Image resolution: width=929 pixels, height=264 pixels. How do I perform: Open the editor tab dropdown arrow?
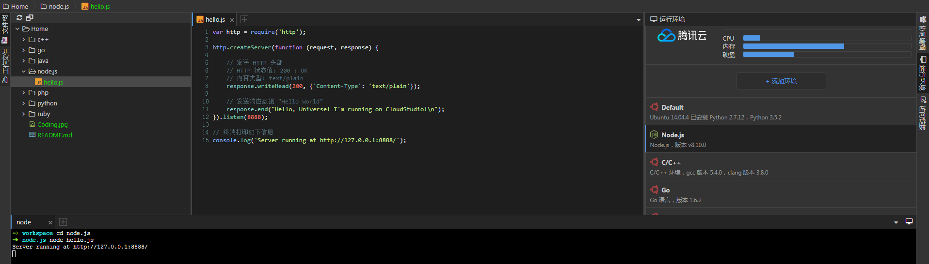pyautogui.click(x=639, y=20)
